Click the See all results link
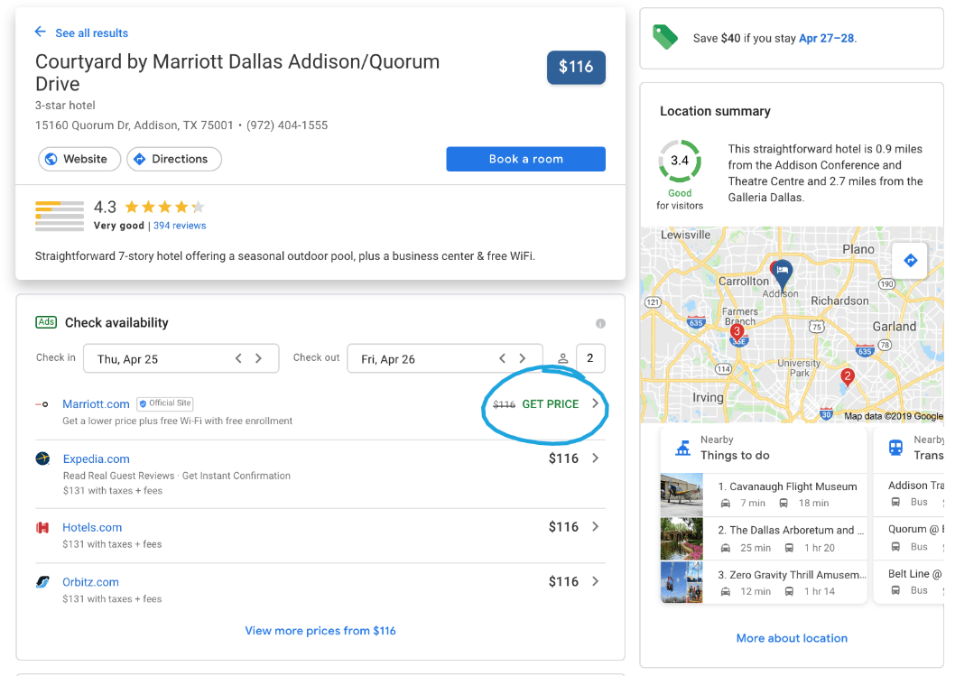Viewport: 955px width, 676px height. (91, 32)
